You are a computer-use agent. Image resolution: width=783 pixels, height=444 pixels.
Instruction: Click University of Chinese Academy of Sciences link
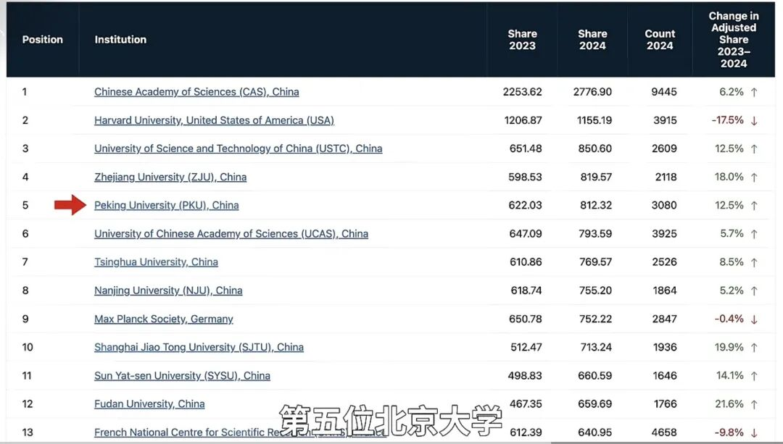(x=231, y=234)
